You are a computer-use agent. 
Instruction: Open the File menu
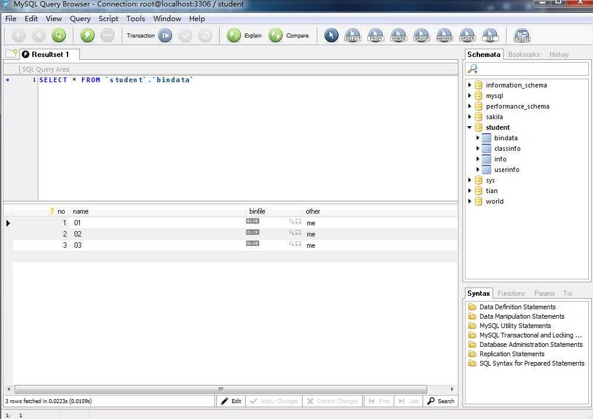pos(11,19)
